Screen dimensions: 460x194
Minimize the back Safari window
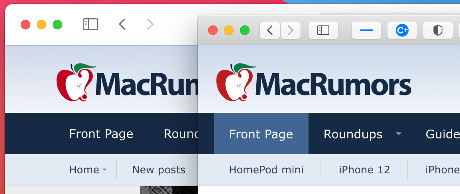[41, 25]
